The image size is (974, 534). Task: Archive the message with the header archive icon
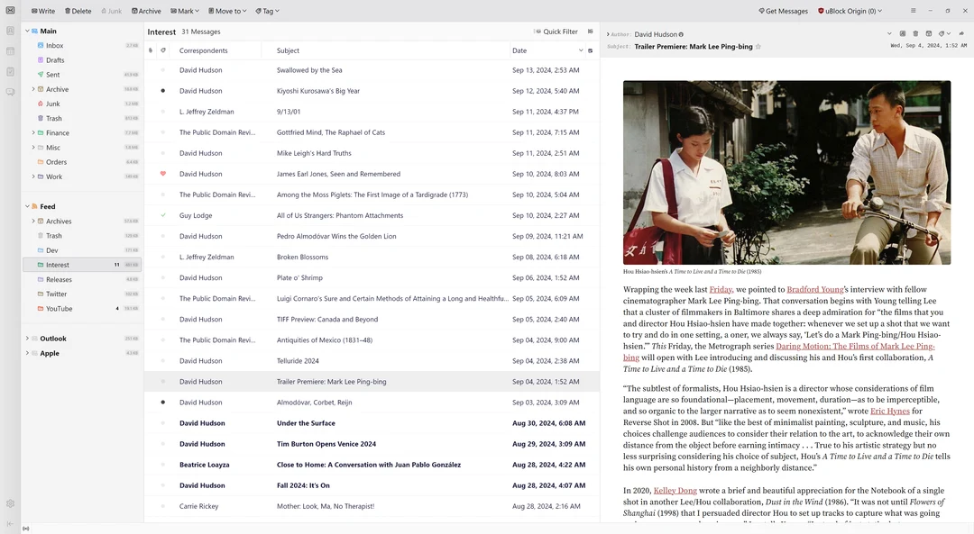point(929,32)
